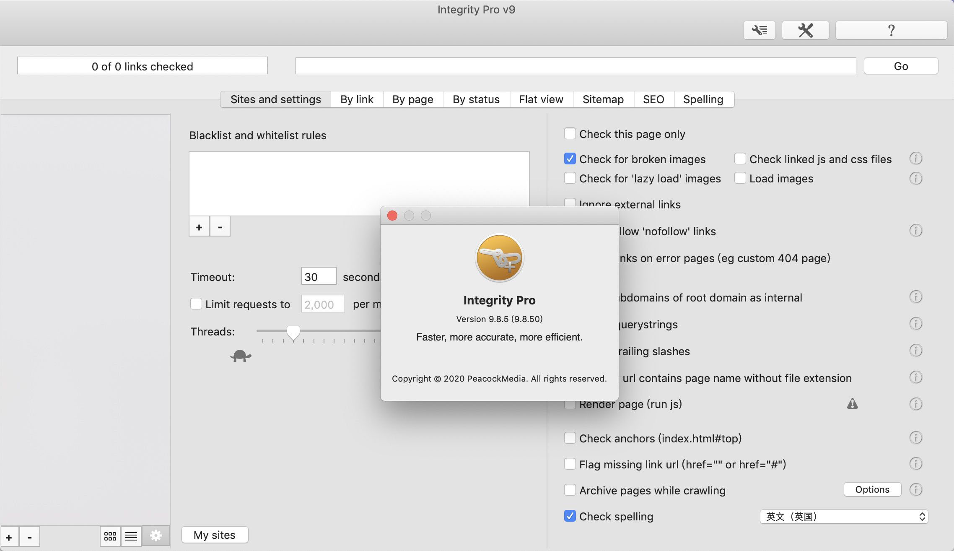Viewport: 954px width, 551px height.
Task: Click the starting URL input field
Action: pos(576,66)
